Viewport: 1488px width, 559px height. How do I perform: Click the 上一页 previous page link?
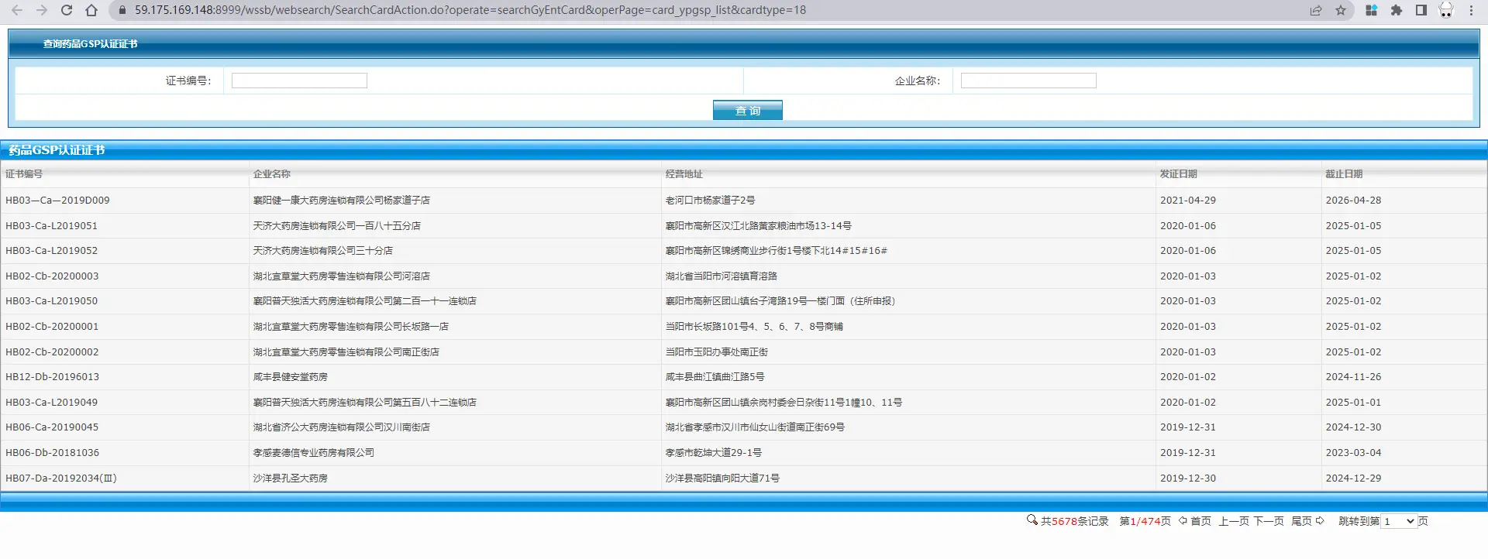[1234, 521]
